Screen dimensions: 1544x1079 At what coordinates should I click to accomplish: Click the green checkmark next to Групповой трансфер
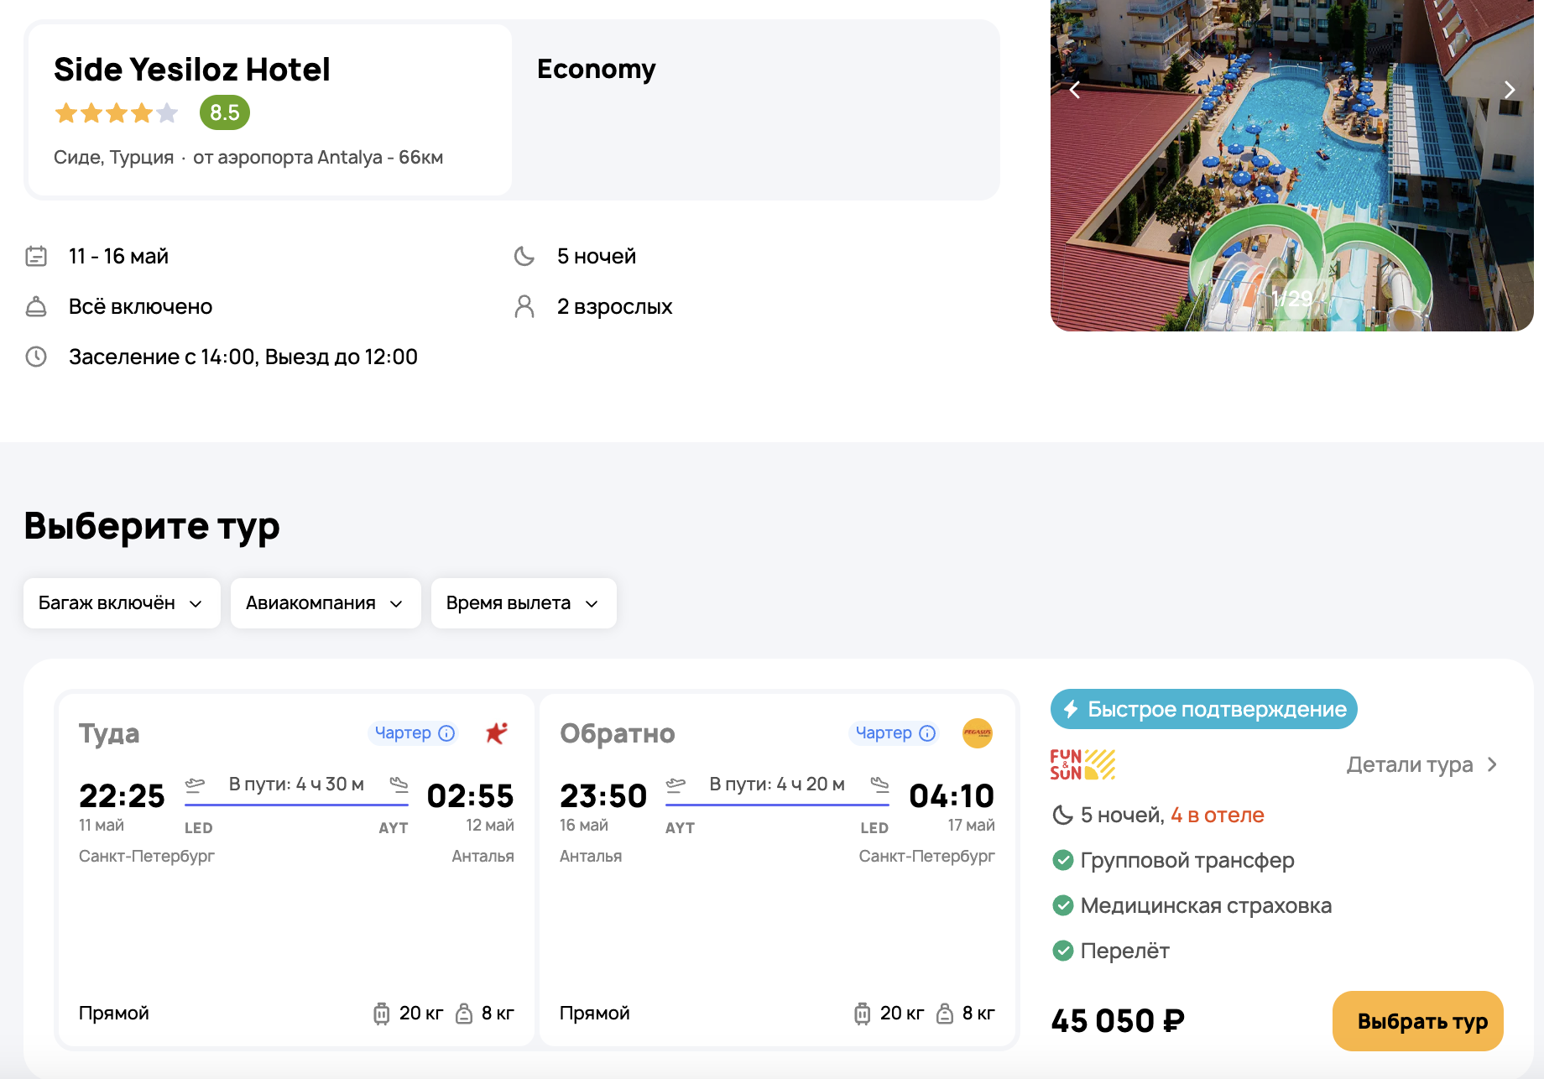1063,860
